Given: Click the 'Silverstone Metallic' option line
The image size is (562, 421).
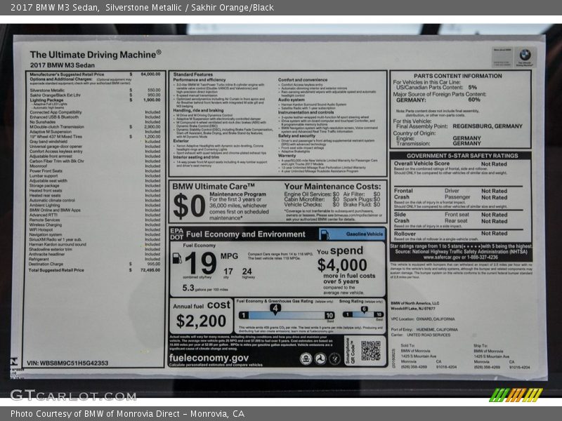Looking at the screenshot, I should pos(95,91).
